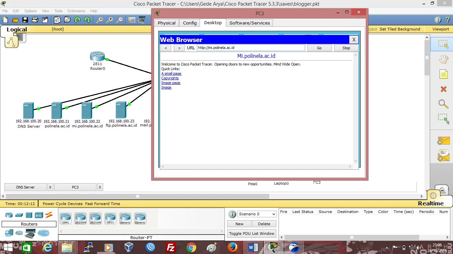
Task: Open the File menu
Action: coord(5,11)
